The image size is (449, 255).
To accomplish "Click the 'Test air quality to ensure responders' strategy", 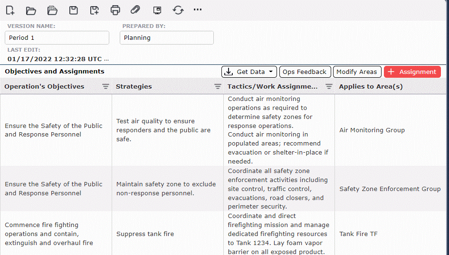I will point(168,130).
